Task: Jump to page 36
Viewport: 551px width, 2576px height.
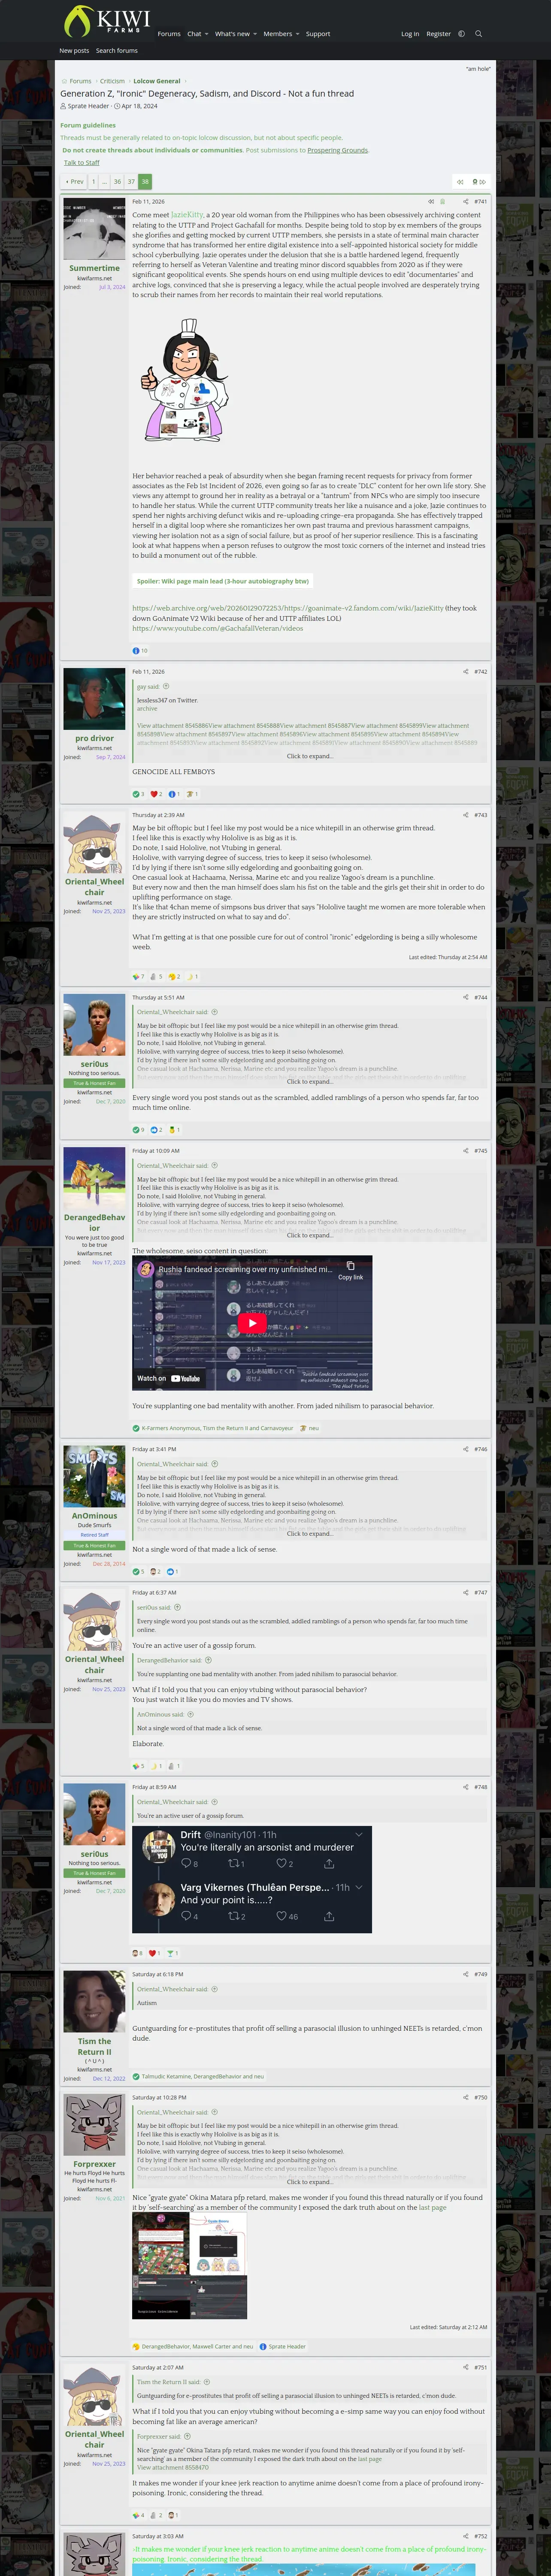Action: coord(117,182)
